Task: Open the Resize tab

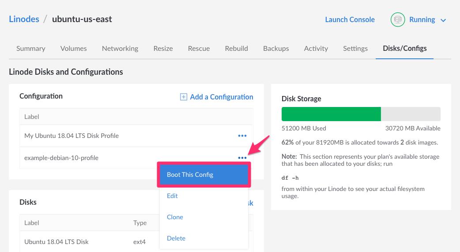Action: coord(163,49)
